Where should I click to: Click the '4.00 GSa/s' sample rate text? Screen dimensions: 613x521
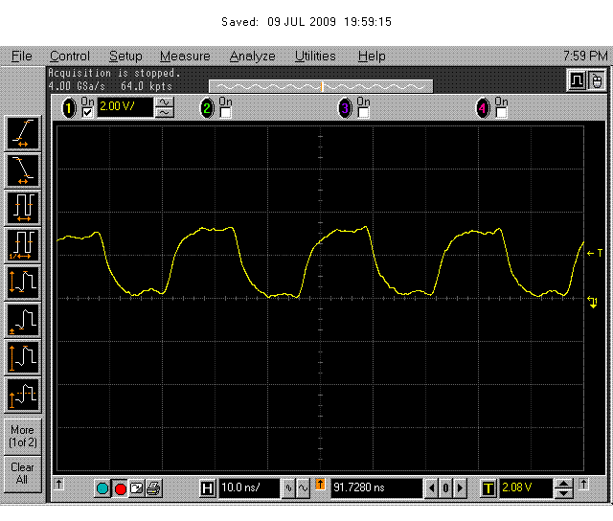click(x=77, y=86)
